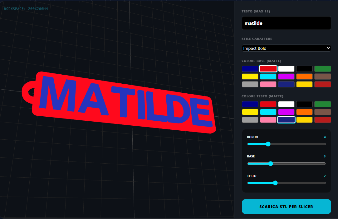The width and height of the screenshot is (338, 219).
Task: Click the Testo thickness slider handle
Action: [x=275, y=183]
